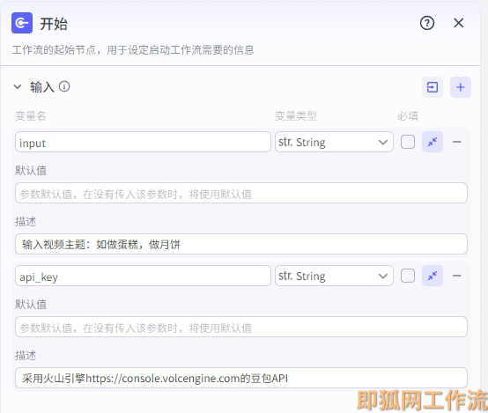Toggle required checkbox for input variable
The width and height of the screenshot is (488, 413).
(x=408, y=142)
